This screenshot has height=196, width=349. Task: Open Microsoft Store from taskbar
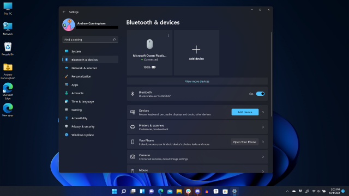click(x=225, y=191)
